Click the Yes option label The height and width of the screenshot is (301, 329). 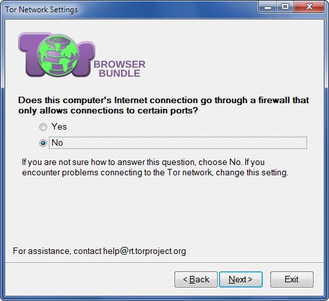pyautogui.click(x=59, y=126)
